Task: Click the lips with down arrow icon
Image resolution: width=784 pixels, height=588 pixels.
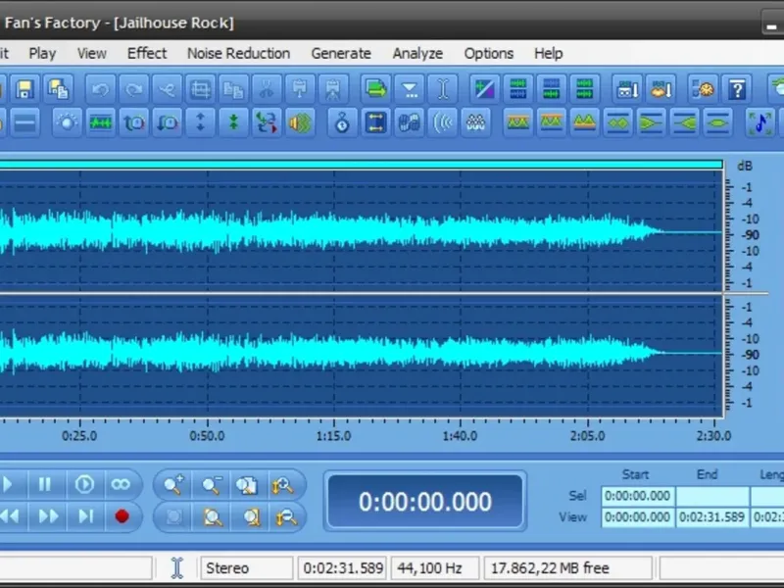Action: point(661,89)
